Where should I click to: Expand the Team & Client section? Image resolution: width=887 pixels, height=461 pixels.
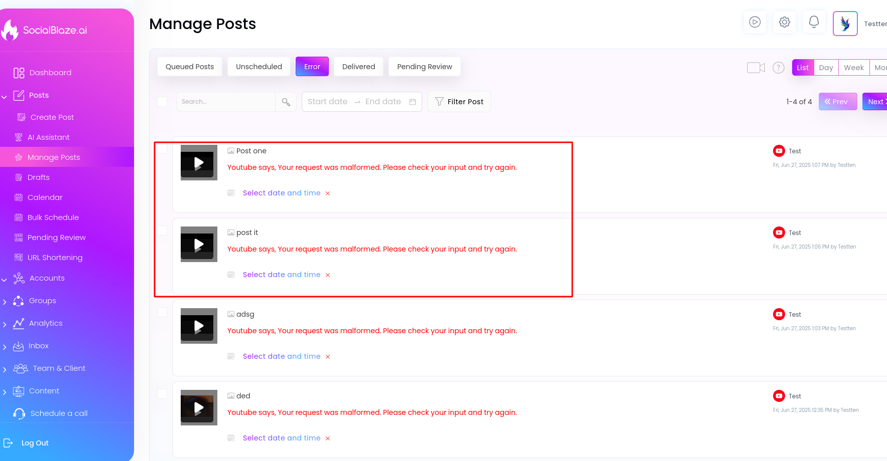4,369
